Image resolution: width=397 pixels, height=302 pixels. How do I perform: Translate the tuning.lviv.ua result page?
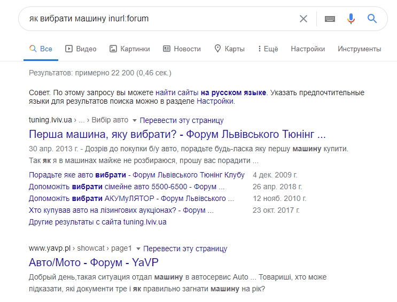(x=182, y=120)
